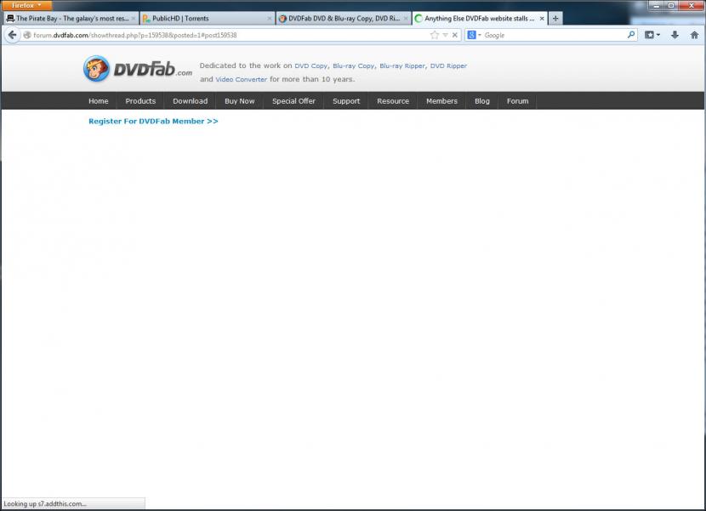Open the Firefox application menu
This screenshot has width=706, height=511.
coord(26,5)
